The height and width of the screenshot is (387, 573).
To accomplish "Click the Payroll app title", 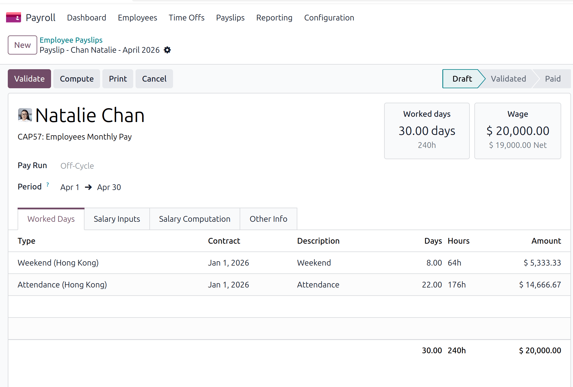I will pyautogui.click(x=41, y=18).
